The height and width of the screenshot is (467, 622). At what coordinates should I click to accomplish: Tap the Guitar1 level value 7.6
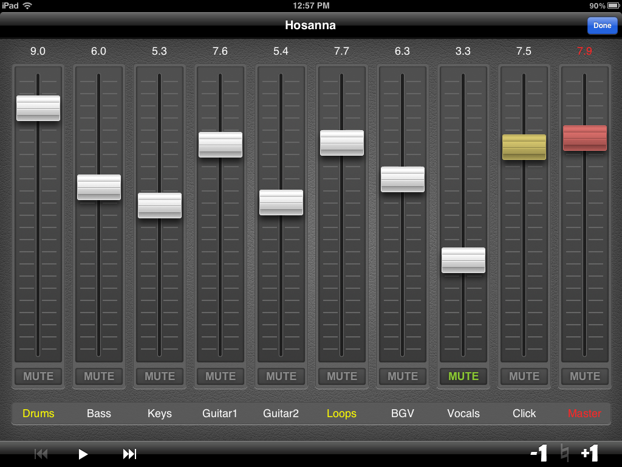point(220,51)
